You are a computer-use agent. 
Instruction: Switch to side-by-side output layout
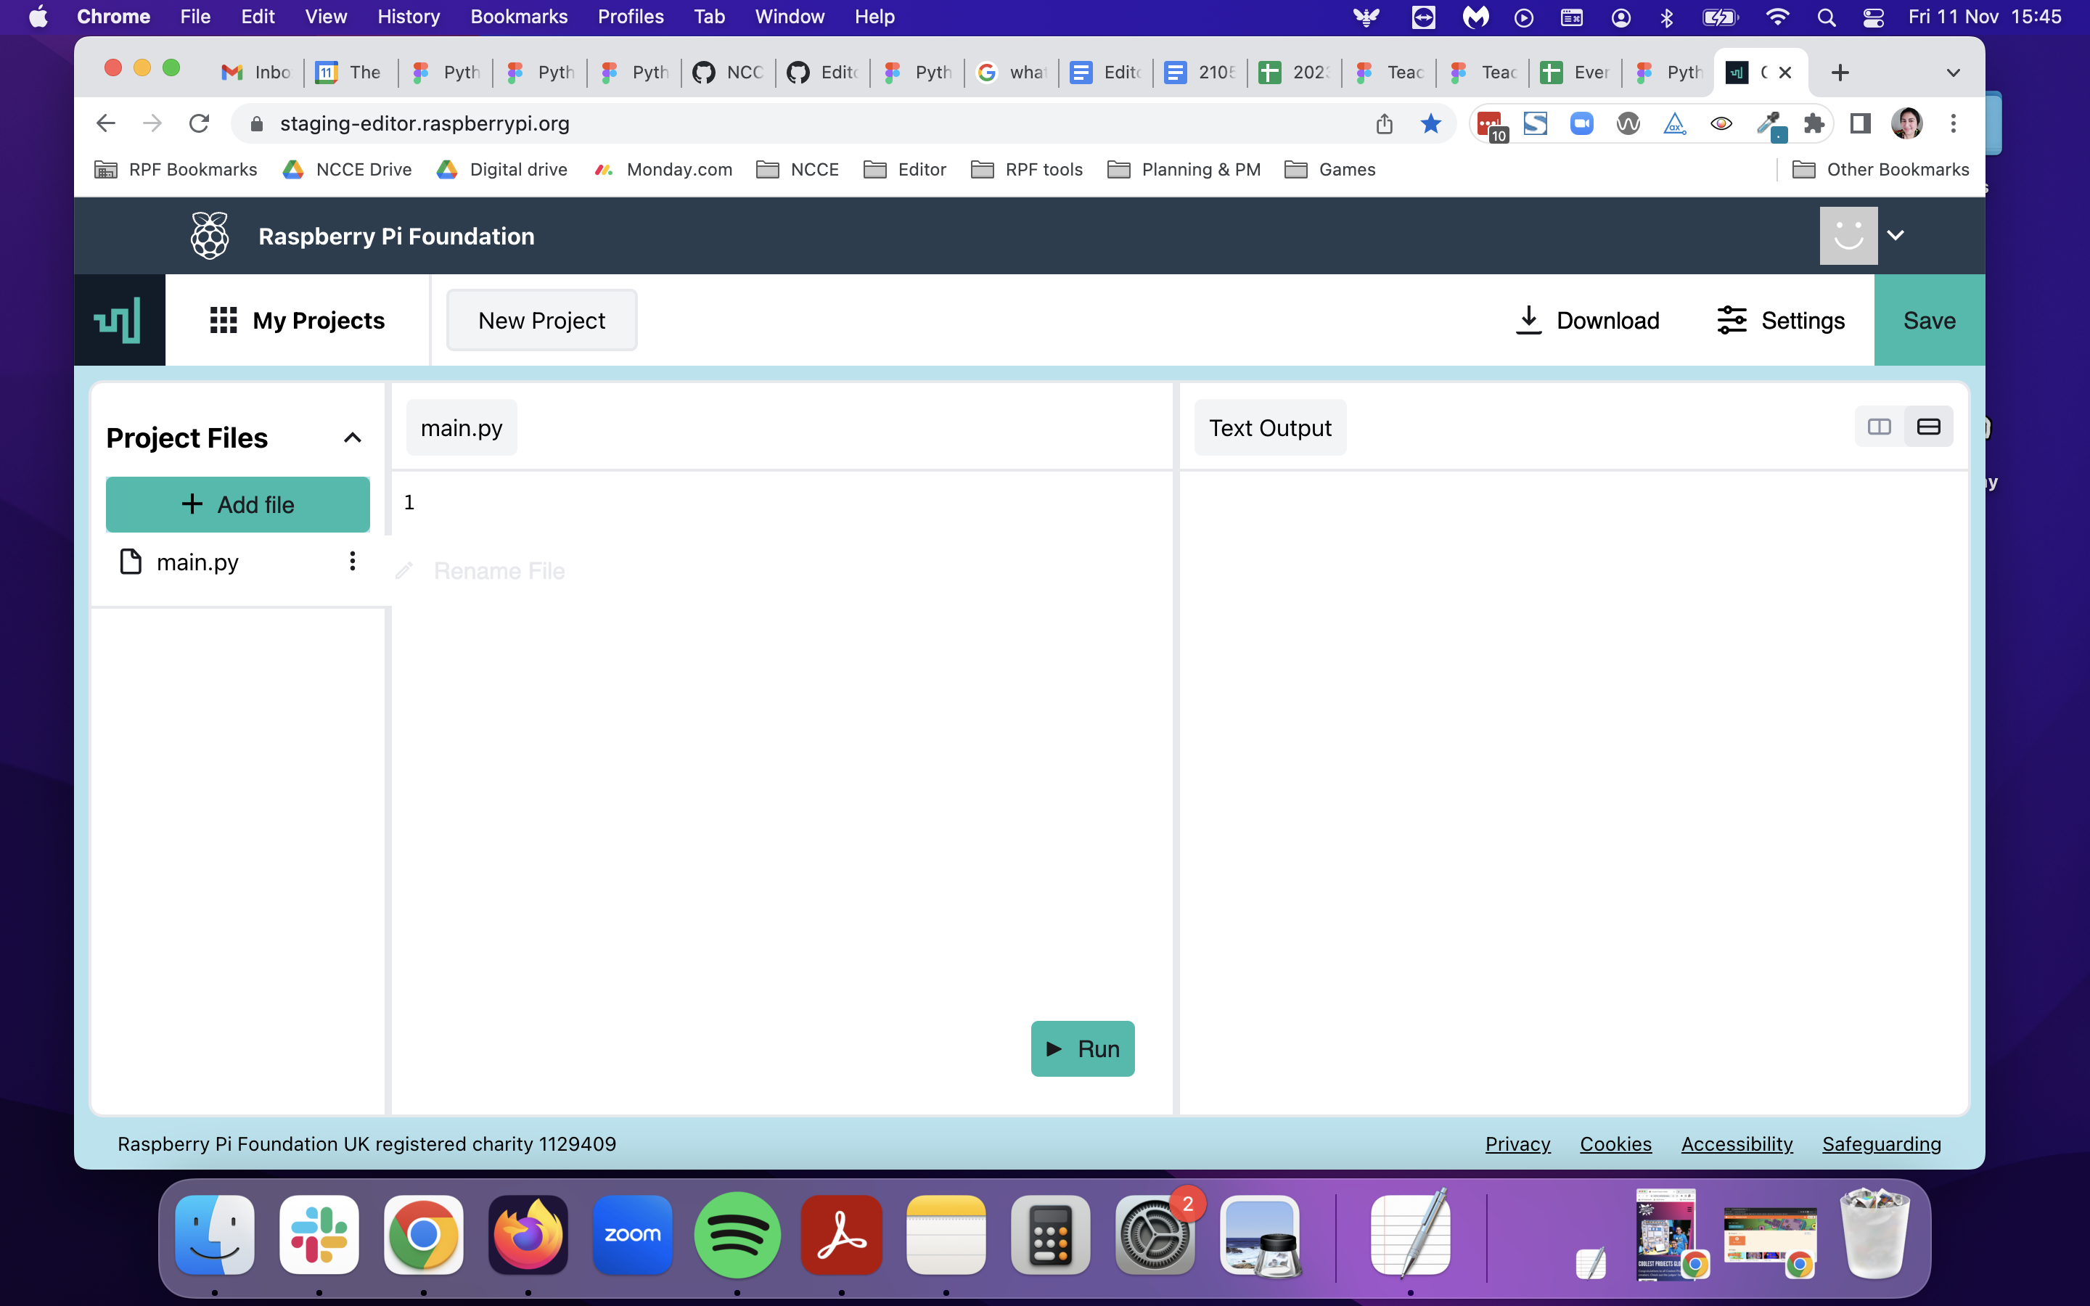(x=1878, y=427)
